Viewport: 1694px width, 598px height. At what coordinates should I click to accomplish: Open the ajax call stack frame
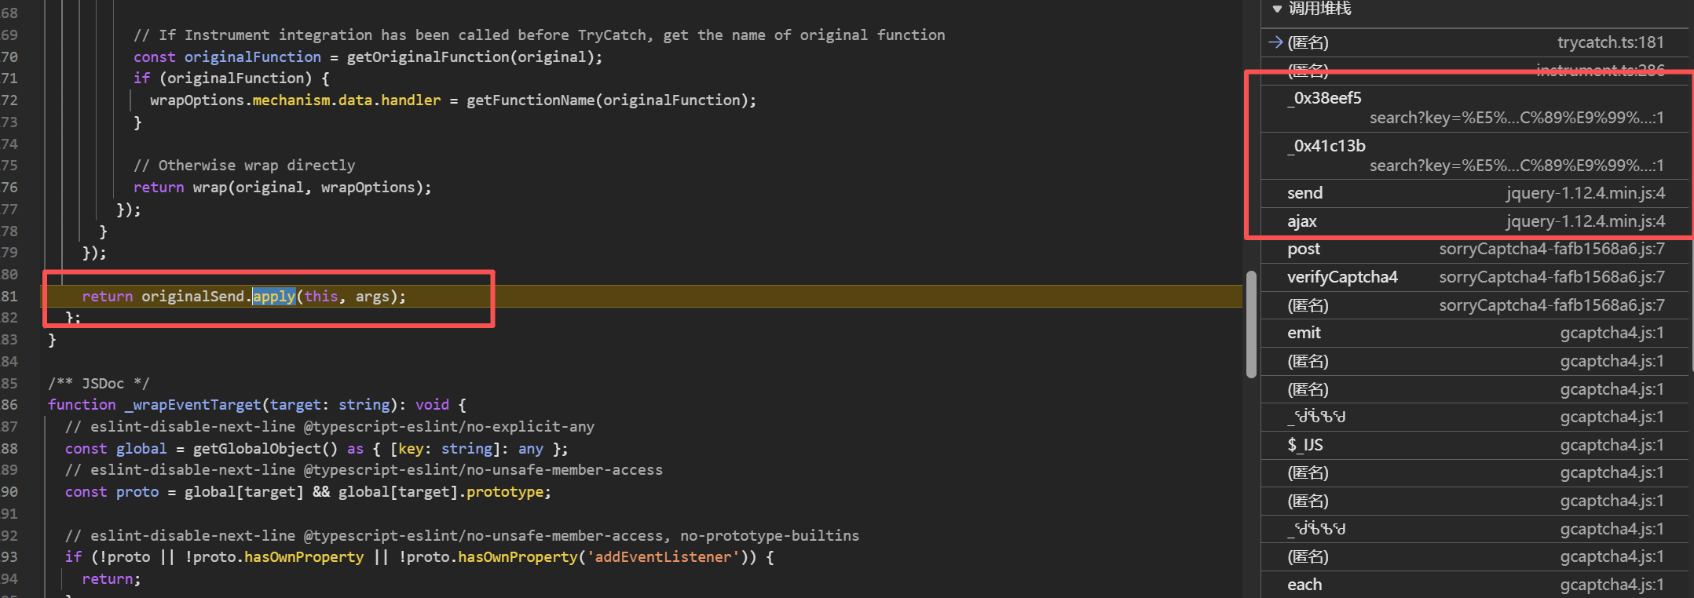(1302, 221)
